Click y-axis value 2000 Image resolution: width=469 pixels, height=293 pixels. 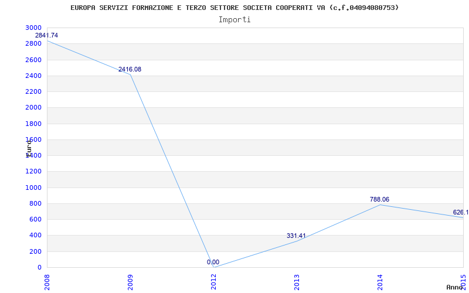tap(34, 108)
